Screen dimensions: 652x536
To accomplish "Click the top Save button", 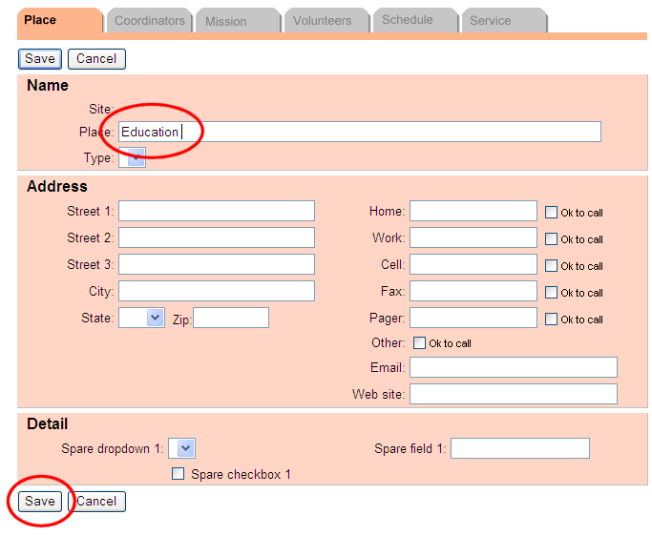I will pos(40,58).
